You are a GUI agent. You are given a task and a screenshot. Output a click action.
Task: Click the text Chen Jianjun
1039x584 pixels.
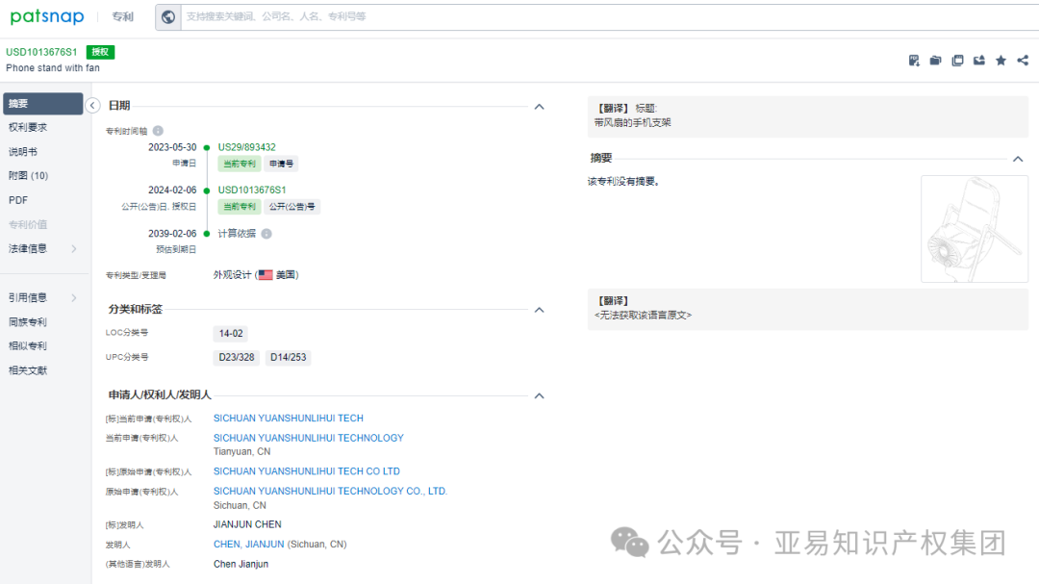coord(241,564)
